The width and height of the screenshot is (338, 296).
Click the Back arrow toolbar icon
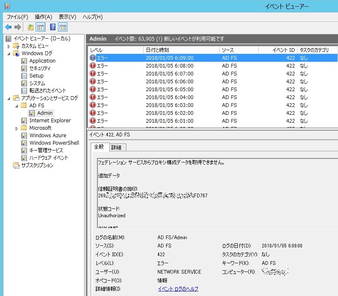tap(8, 27)
